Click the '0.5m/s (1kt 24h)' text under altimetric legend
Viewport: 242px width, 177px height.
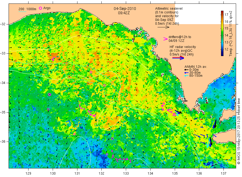click(167, 24)
